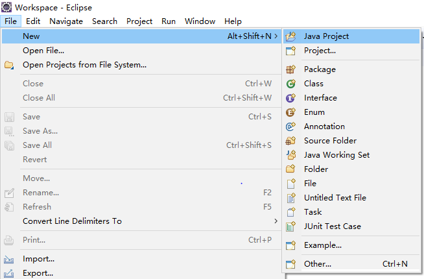Click the F5 shortcut text
The width and height of the screenshot is (424, 279).
267,207
